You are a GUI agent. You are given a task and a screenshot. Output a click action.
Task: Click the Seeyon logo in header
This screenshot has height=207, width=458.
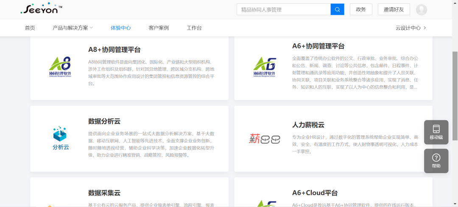41,9
